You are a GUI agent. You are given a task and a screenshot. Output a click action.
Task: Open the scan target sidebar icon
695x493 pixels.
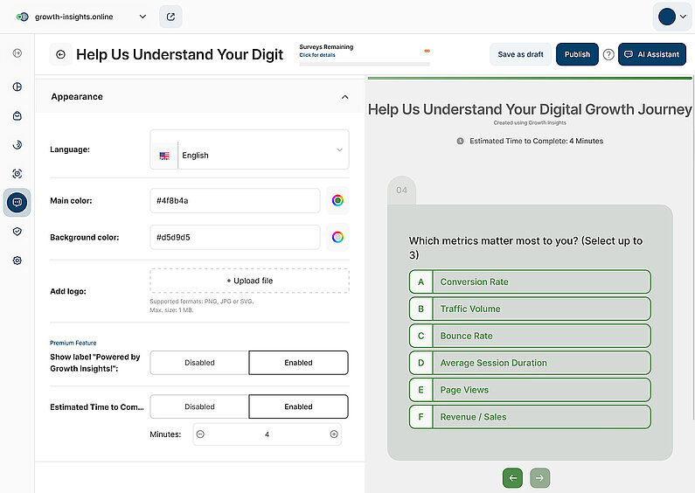[17, 174]
